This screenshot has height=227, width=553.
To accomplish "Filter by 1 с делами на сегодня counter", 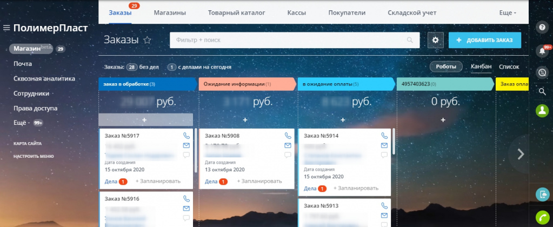I will (x=199, y=67).
